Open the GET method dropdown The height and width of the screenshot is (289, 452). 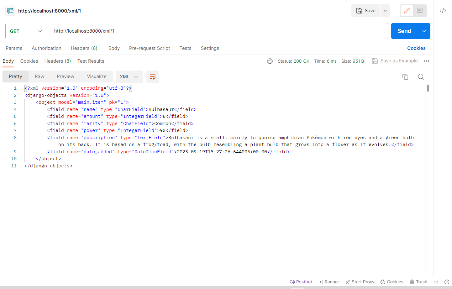[x=26, y=31]
